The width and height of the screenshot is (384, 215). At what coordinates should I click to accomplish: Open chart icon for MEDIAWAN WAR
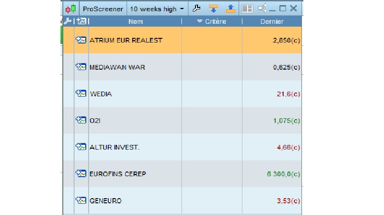[81, 67]
